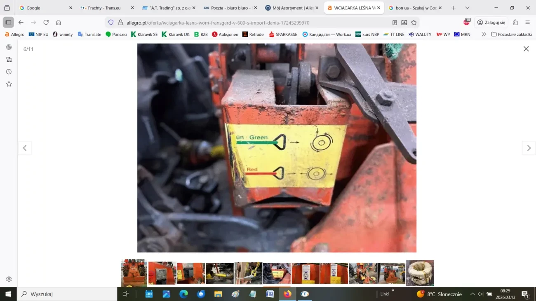
Task: Open the Extensions puzzle icon
Action: click(x=515, y=23)
